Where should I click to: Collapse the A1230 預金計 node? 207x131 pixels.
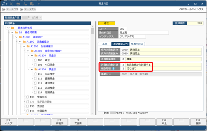(32, 70)
